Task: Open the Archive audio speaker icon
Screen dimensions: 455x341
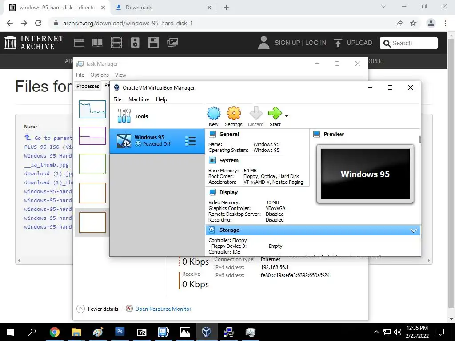Action: [x=135, y=43]
